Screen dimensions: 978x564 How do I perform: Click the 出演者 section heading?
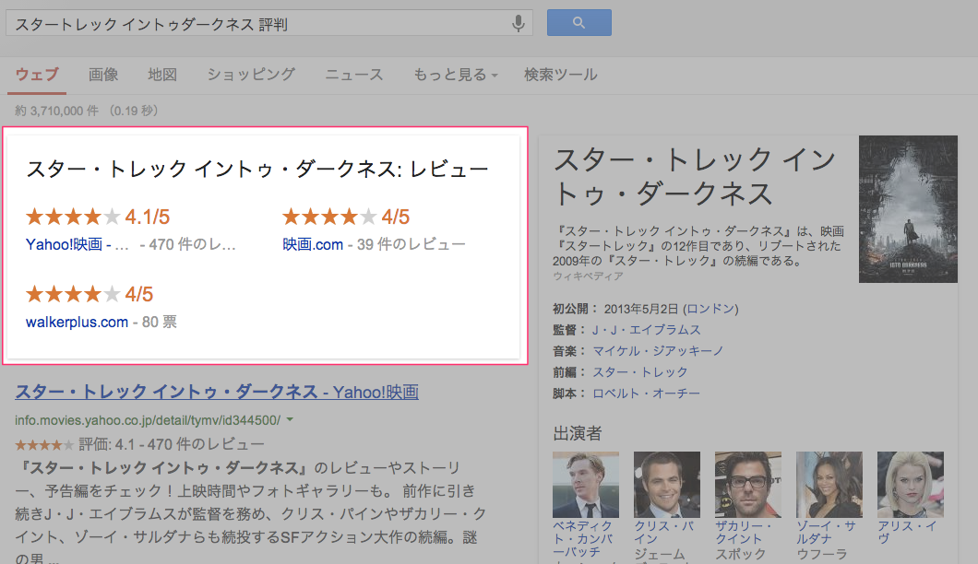[577, 434]
